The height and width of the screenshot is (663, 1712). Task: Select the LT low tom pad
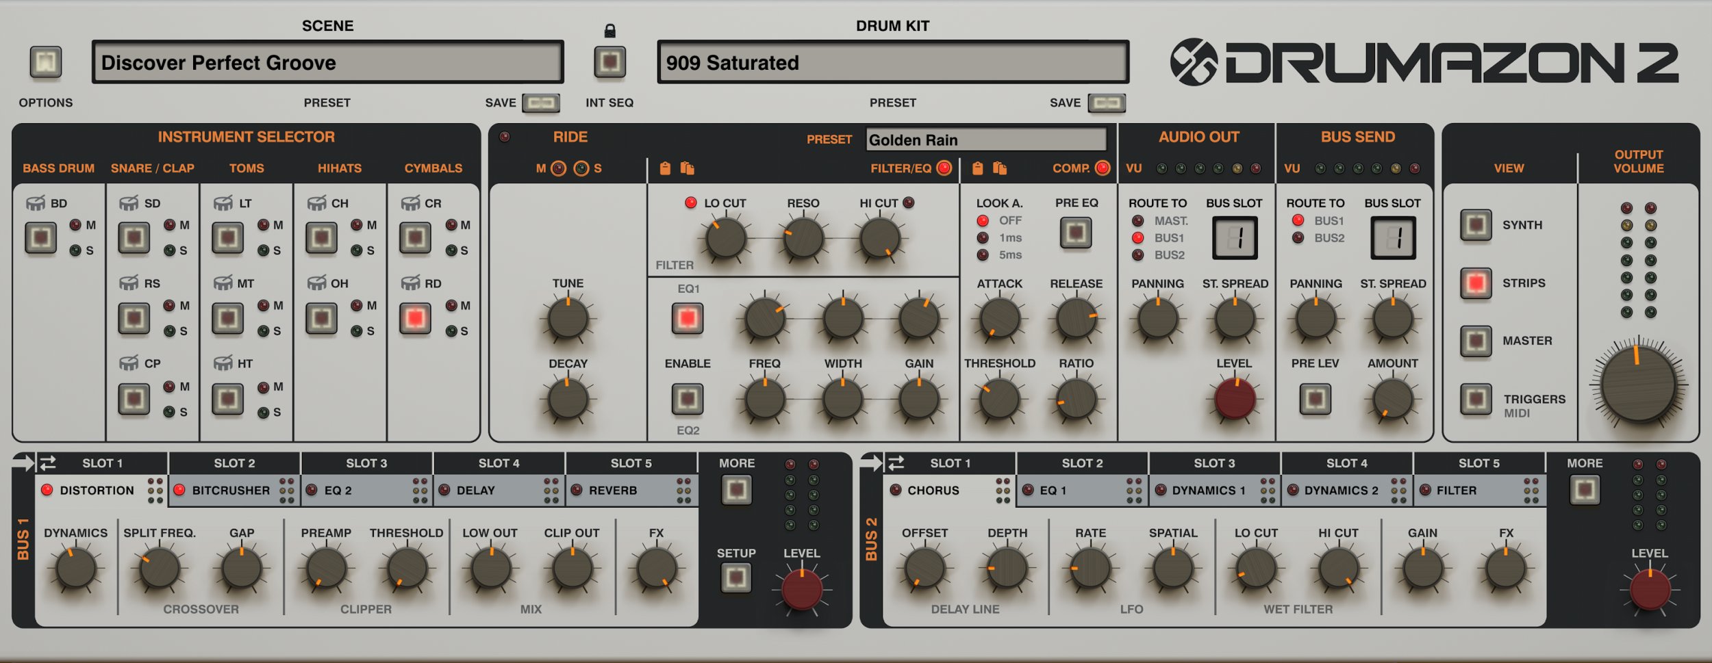(x=227, y=238)
